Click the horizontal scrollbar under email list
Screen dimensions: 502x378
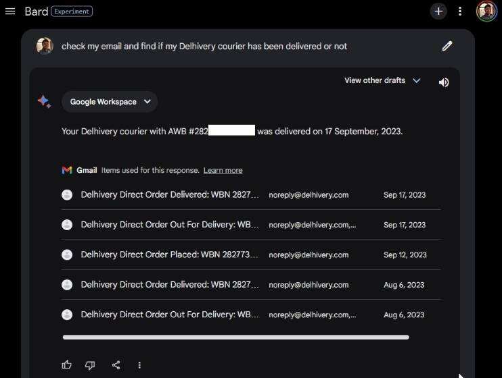point(235,337)
